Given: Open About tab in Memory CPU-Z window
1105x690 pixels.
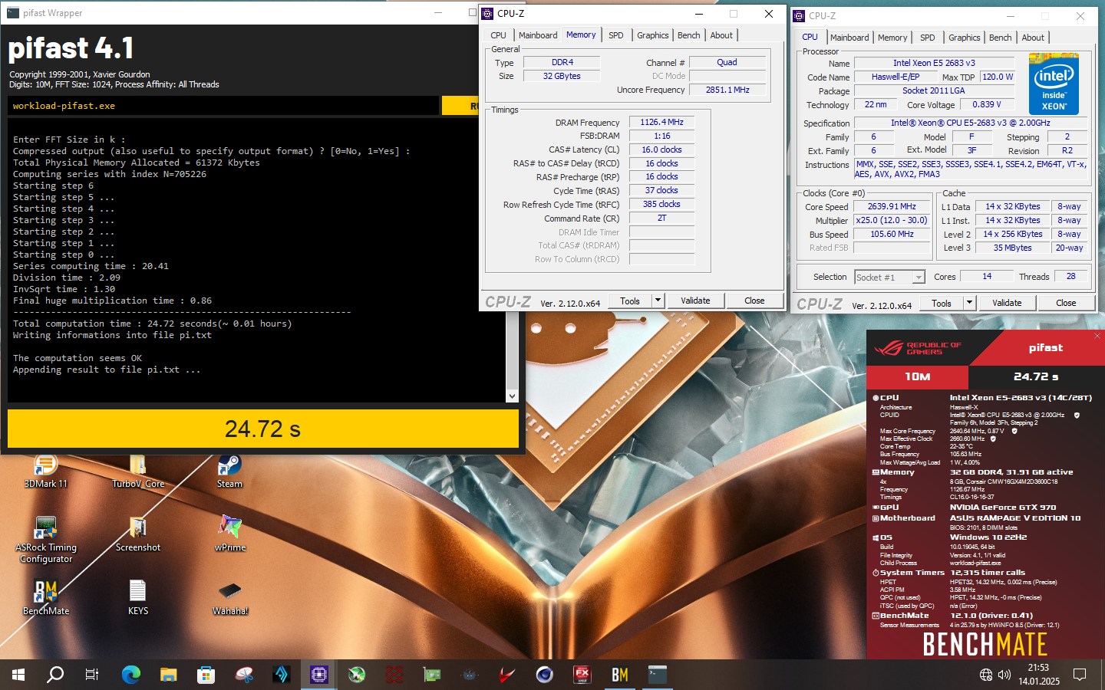Looking at the screenshot, I should [x=721, y=35].
